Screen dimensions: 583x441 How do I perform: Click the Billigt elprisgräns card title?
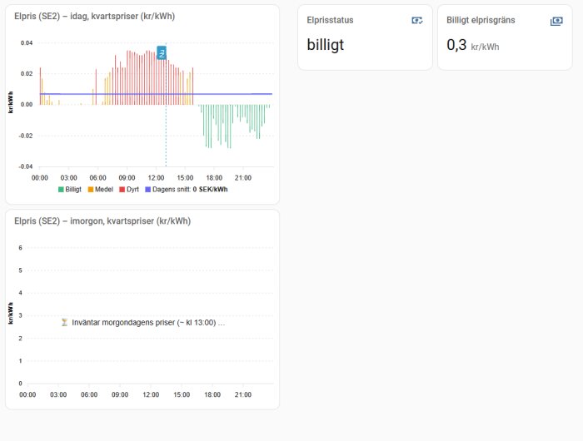coord(481,20)
